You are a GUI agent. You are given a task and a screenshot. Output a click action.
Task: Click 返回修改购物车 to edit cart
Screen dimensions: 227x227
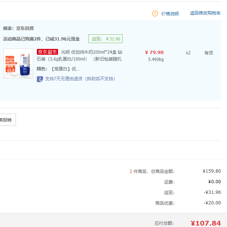click(205, 13)
